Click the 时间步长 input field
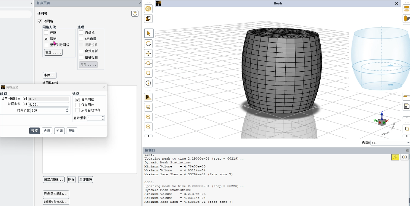Image resolution: width=410 pixels, height=206 pixels. pos(49,104)
